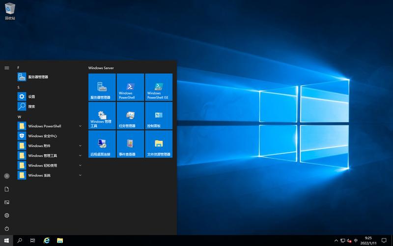
Task: Show hidden system tray icons
Action: [336, 241]
